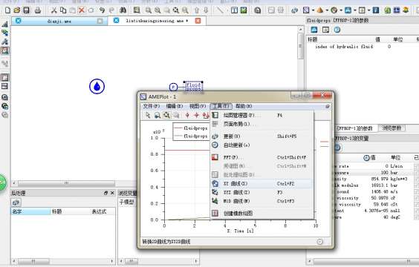The height and width of the screenshot is (267, 419).
Task: Click the Print icon in main toolbar
Action: 38,10
